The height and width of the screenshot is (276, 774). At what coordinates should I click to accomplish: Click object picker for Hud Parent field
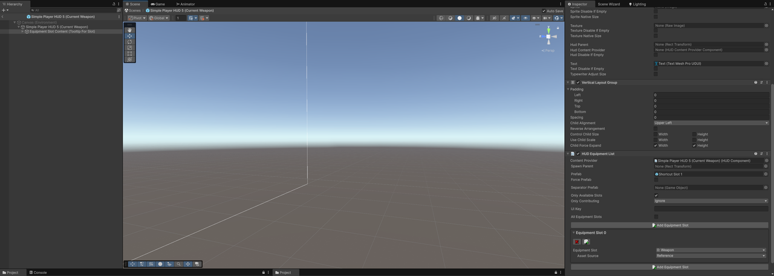coord(766,45)
